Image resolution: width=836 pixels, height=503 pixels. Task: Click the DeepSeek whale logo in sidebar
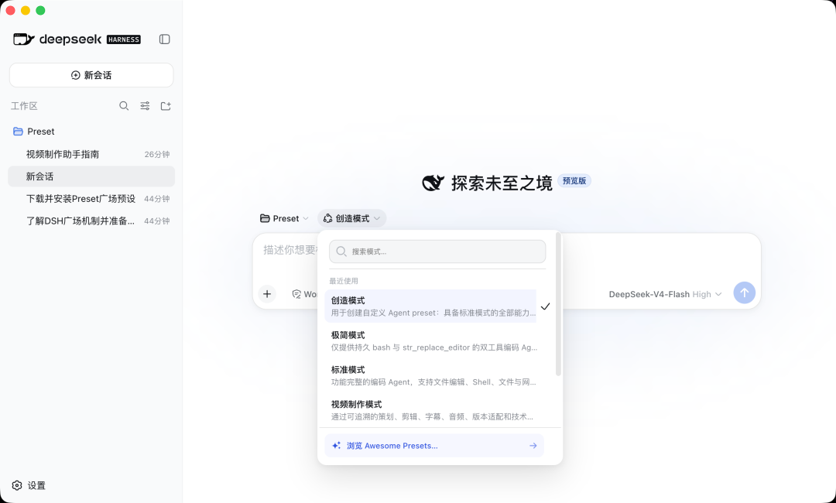click(24, 39)
